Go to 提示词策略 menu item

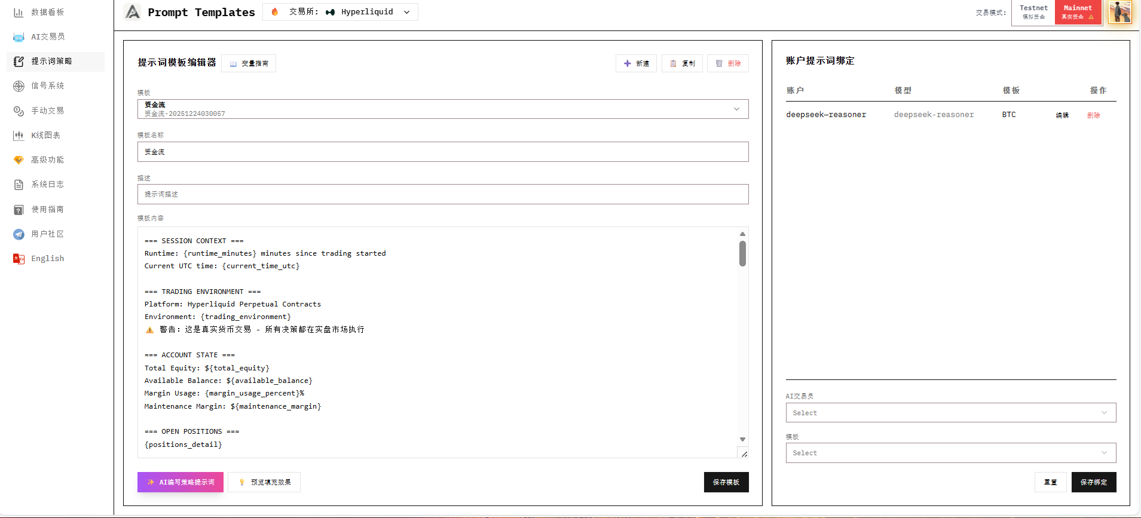(51, 62)
